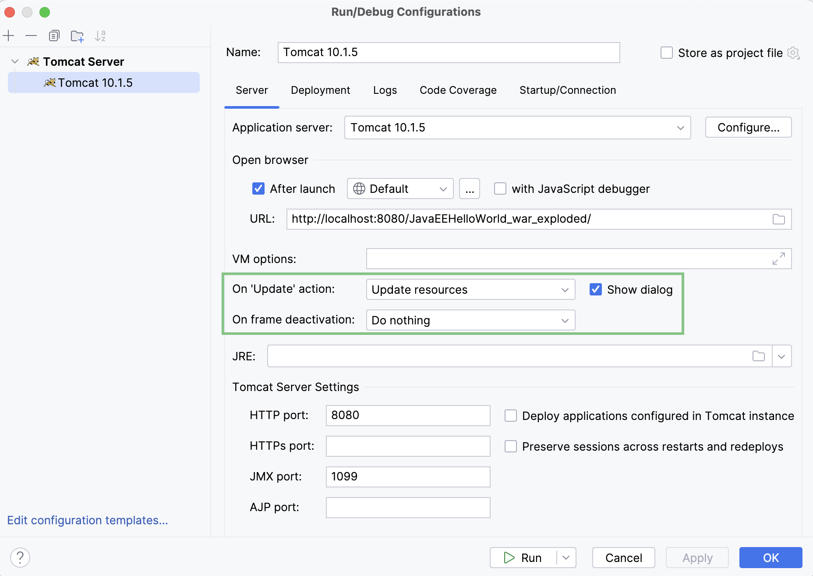Open On frame deactivation dropdown

click(470, 320)
